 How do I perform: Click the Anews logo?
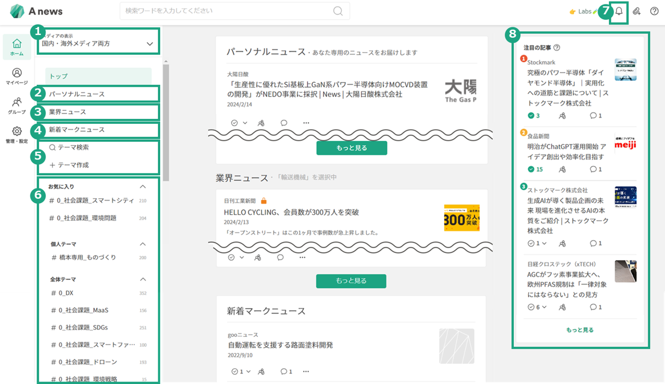pos(37,11)
